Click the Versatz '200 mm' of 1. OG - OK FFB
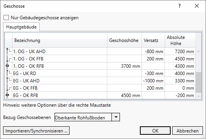 tap(153, 59)
